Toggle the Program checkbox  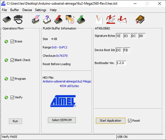tap(12, 79)
